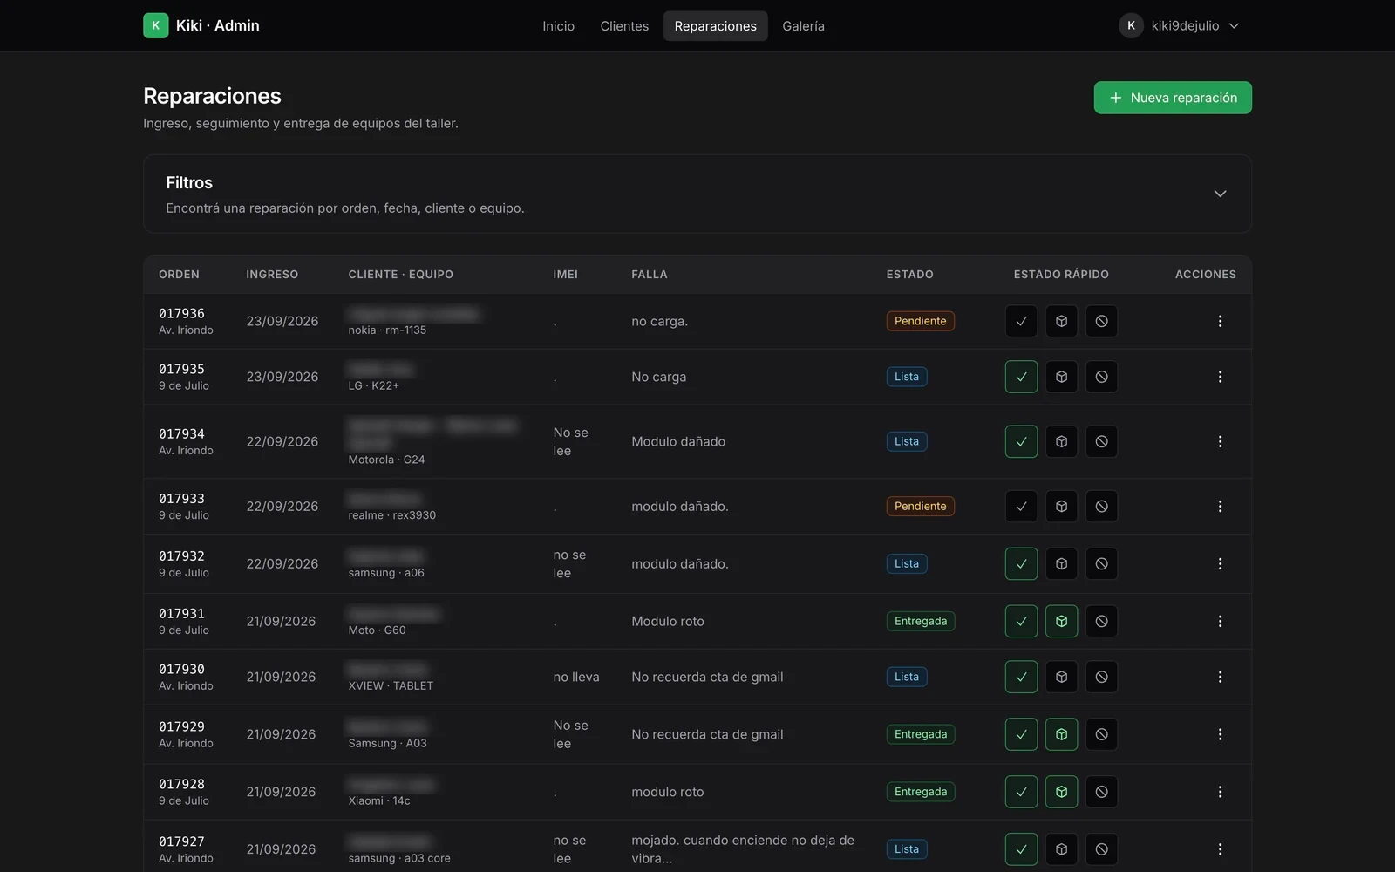Cancel order 017936 with the ban icon

pyautogui.click(x=1101, y=321)
